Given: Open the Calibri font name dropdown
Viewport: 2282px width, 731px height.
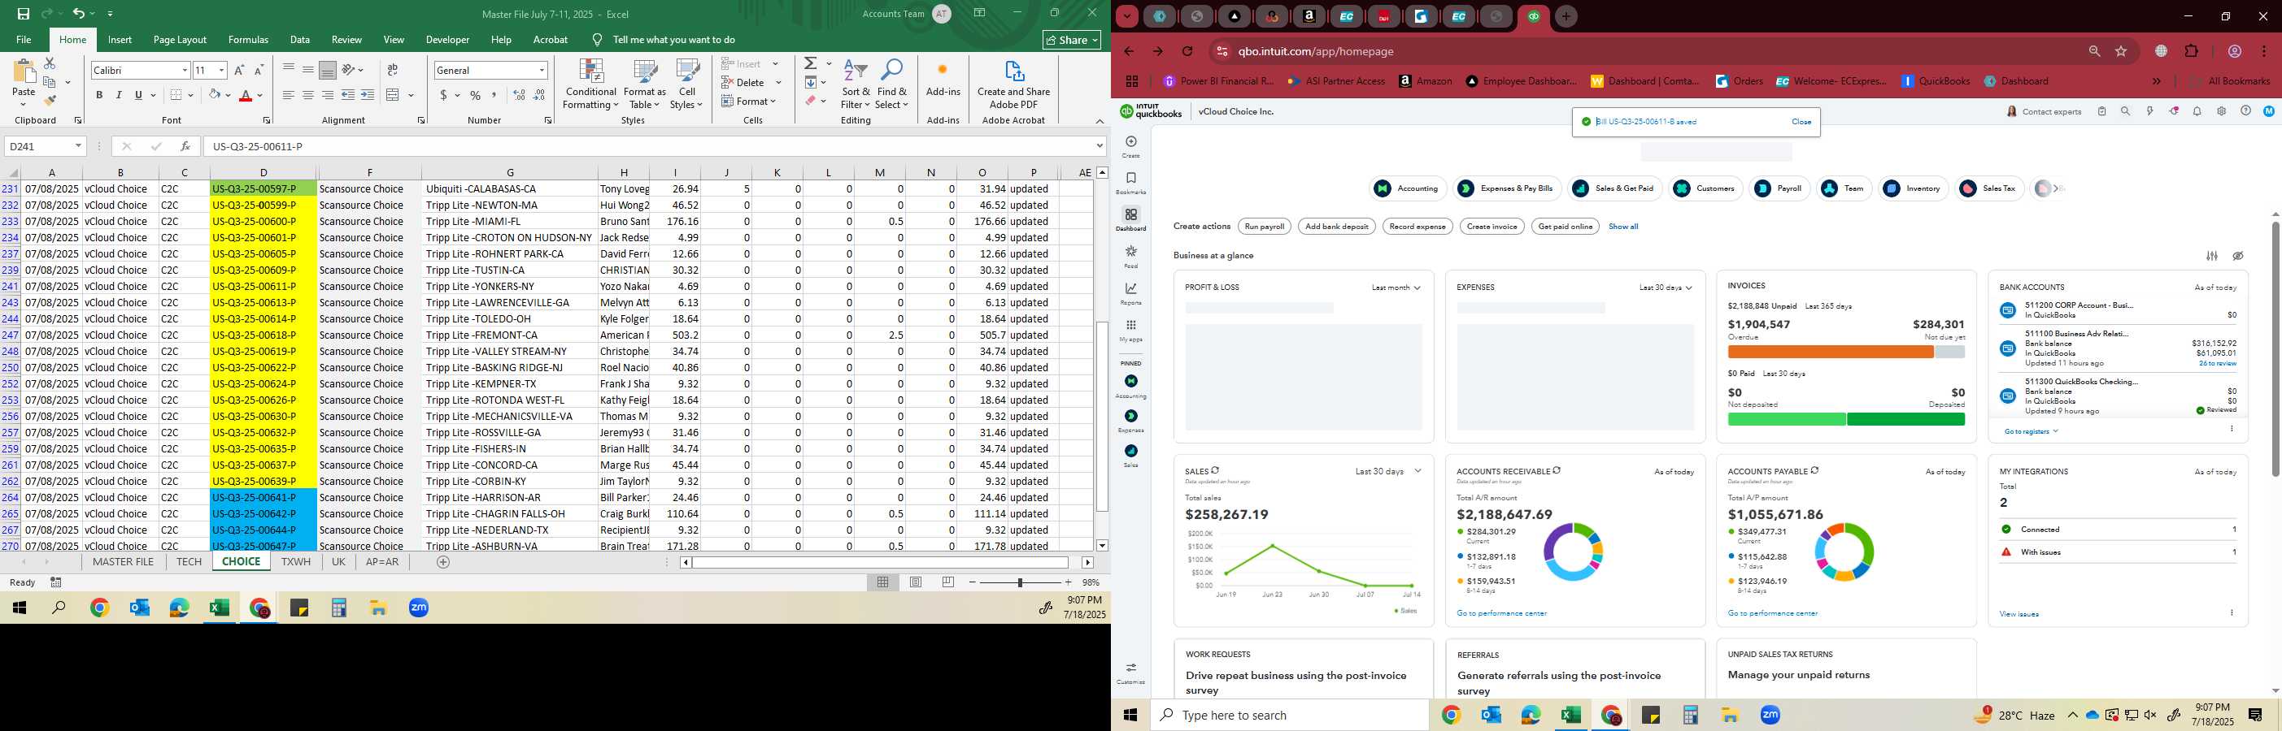Looking at the screenshot, I should [x=185, y=70].
